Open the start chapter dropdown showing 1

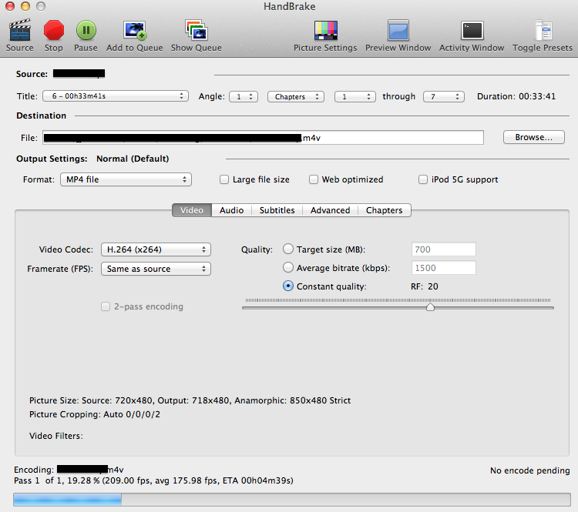(x=355, y=96)
